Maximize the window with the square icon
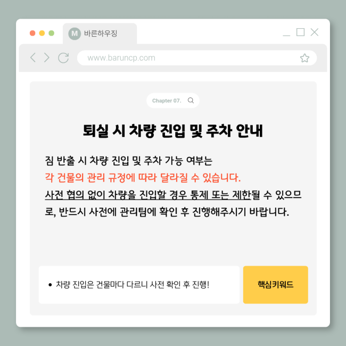This screenshot has width=346, height=346. (x=300, y=32)
